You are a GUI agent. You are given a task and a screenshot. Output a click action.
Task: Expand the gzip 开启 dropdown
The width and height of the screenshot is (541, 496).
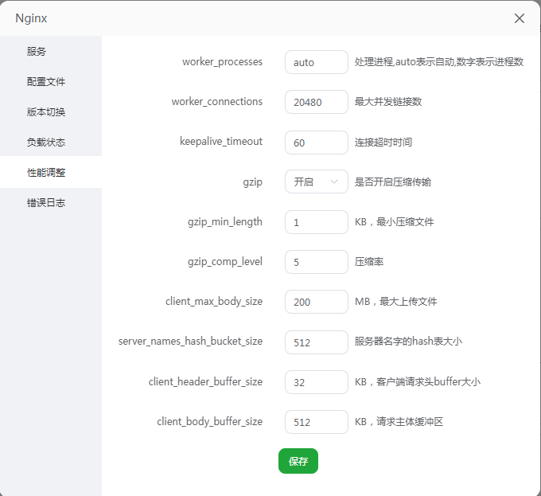tap(310, 182)
